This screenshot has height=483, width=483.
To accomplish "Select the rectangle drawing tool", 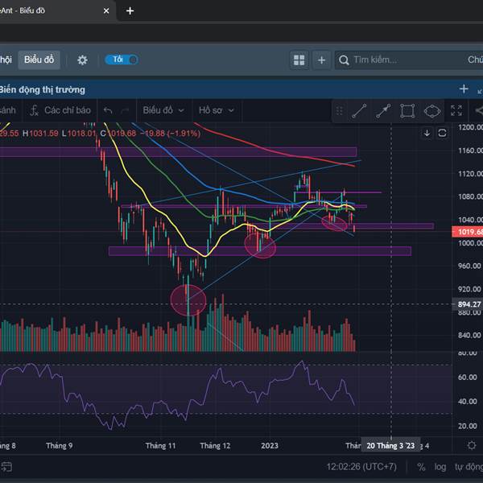I will click(x=407, y=111).
